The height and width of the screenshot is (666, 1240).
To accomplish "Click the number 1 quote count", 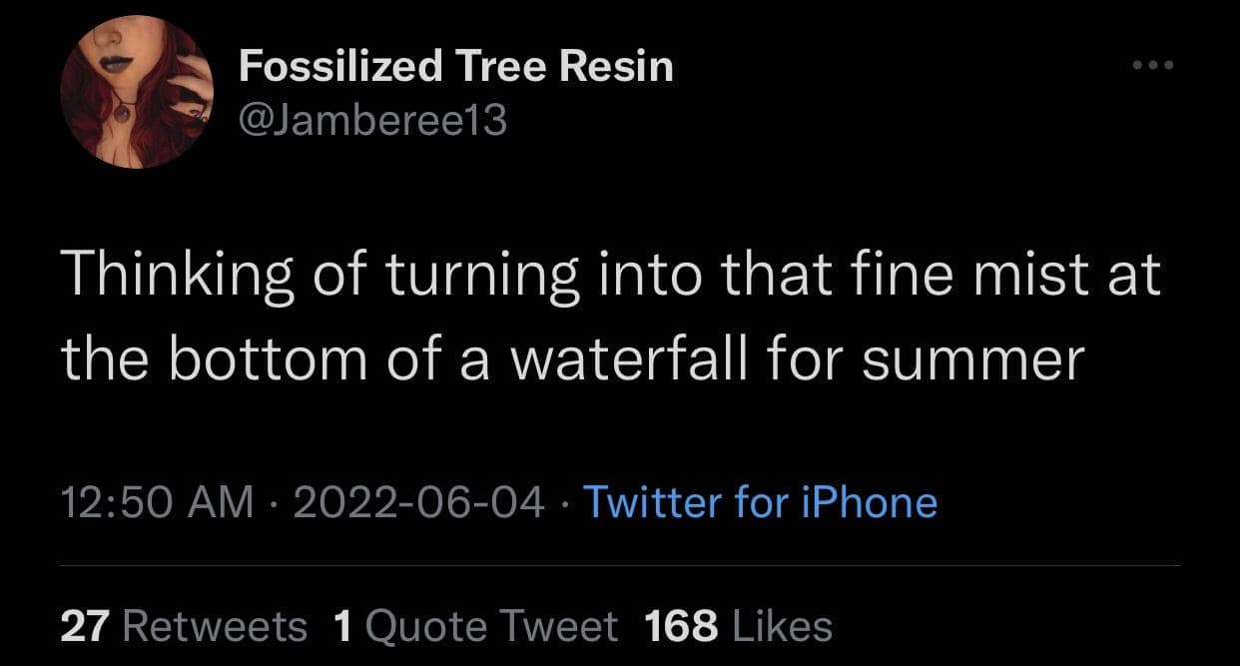I will (343, 626).
